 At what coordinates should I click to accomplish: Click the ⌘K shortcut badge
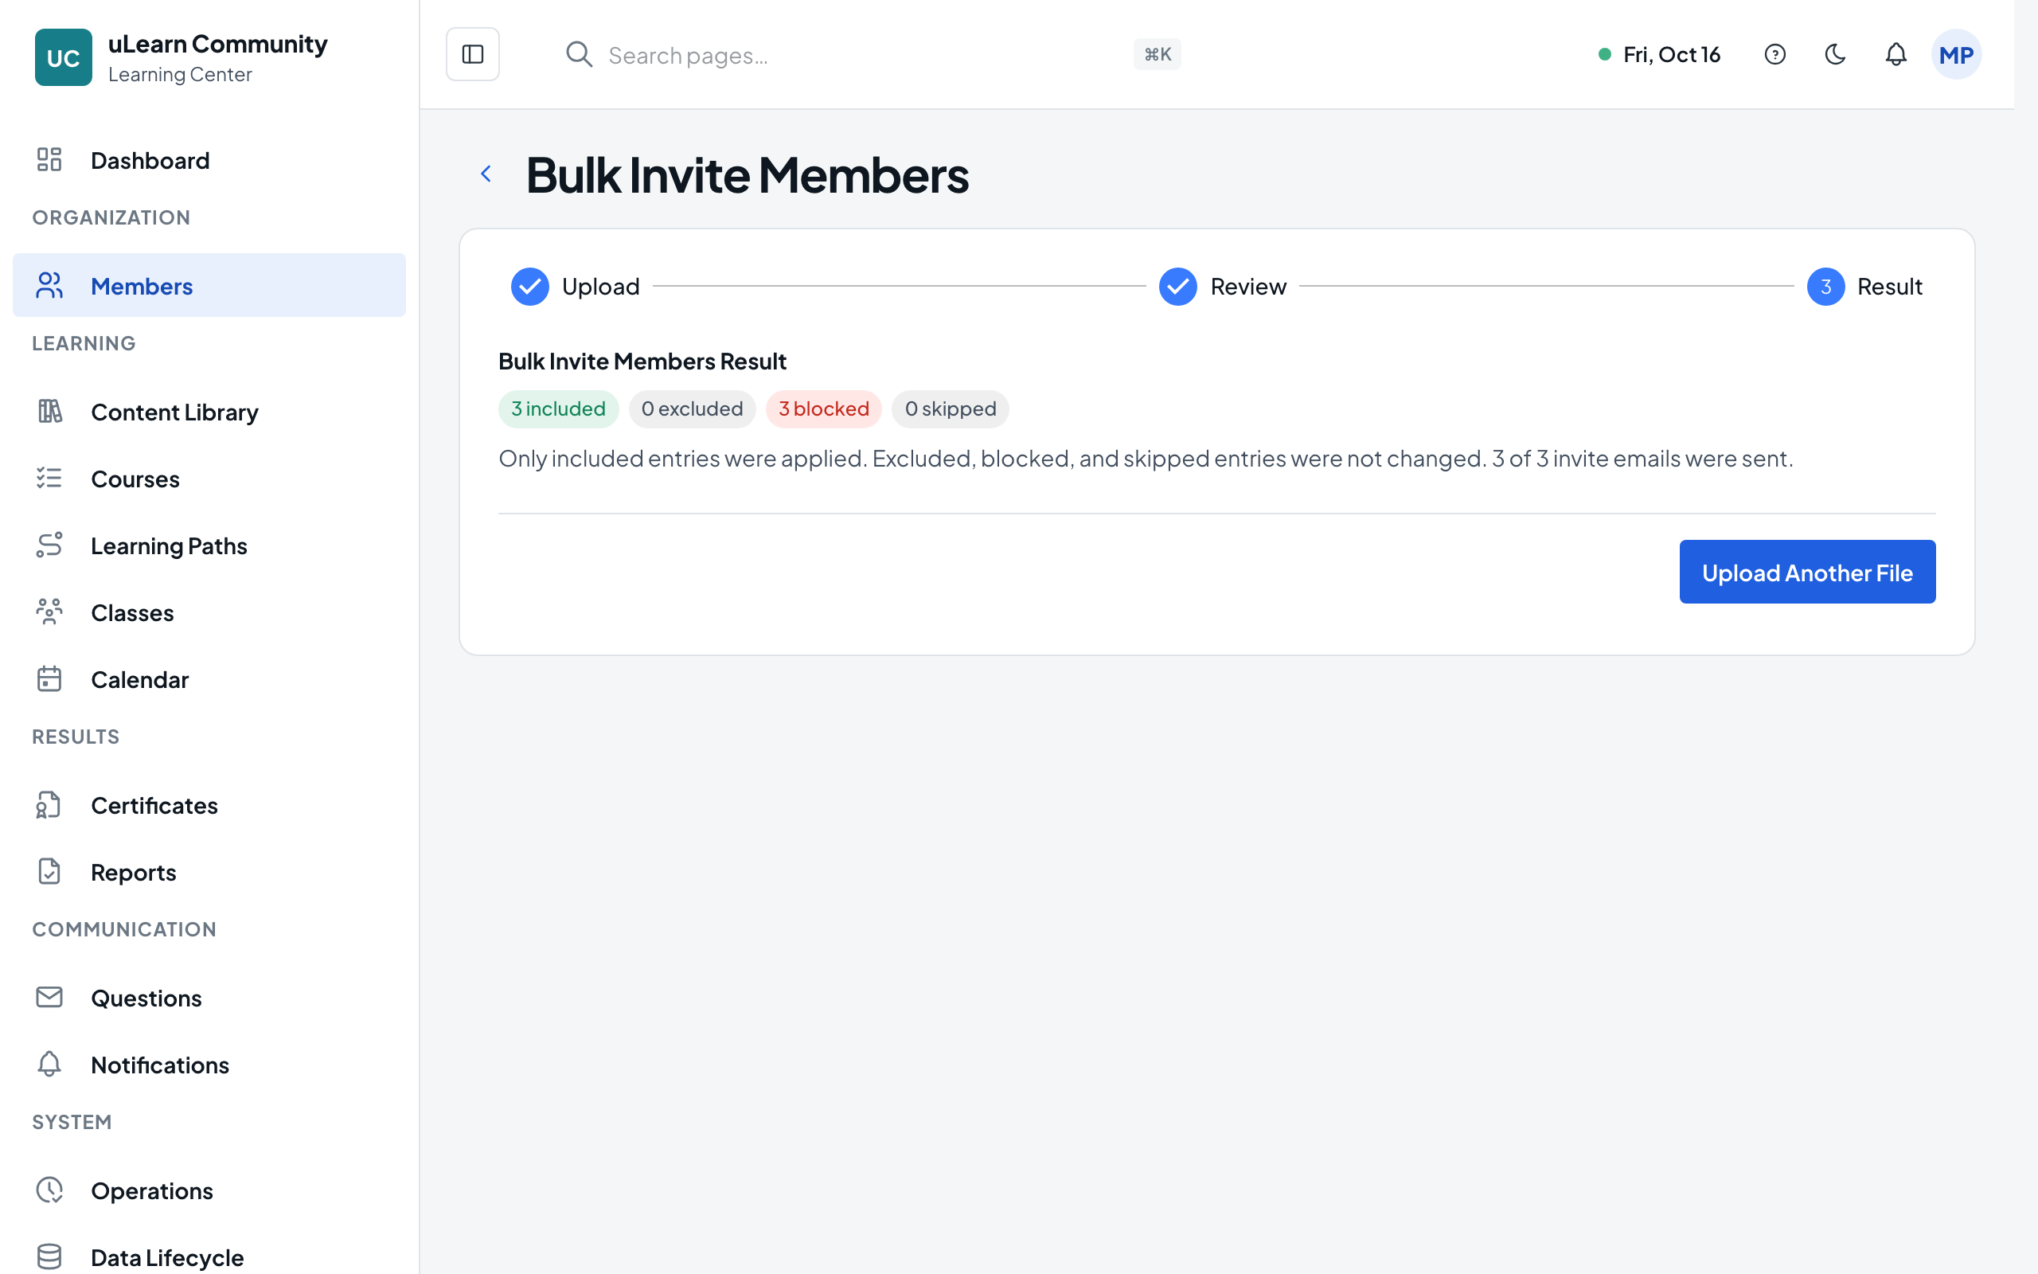click(1157, 55)
